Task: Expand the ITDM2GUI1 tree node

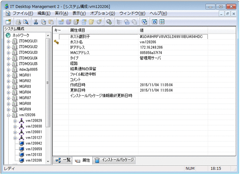Action: click(x=8, y=41)
